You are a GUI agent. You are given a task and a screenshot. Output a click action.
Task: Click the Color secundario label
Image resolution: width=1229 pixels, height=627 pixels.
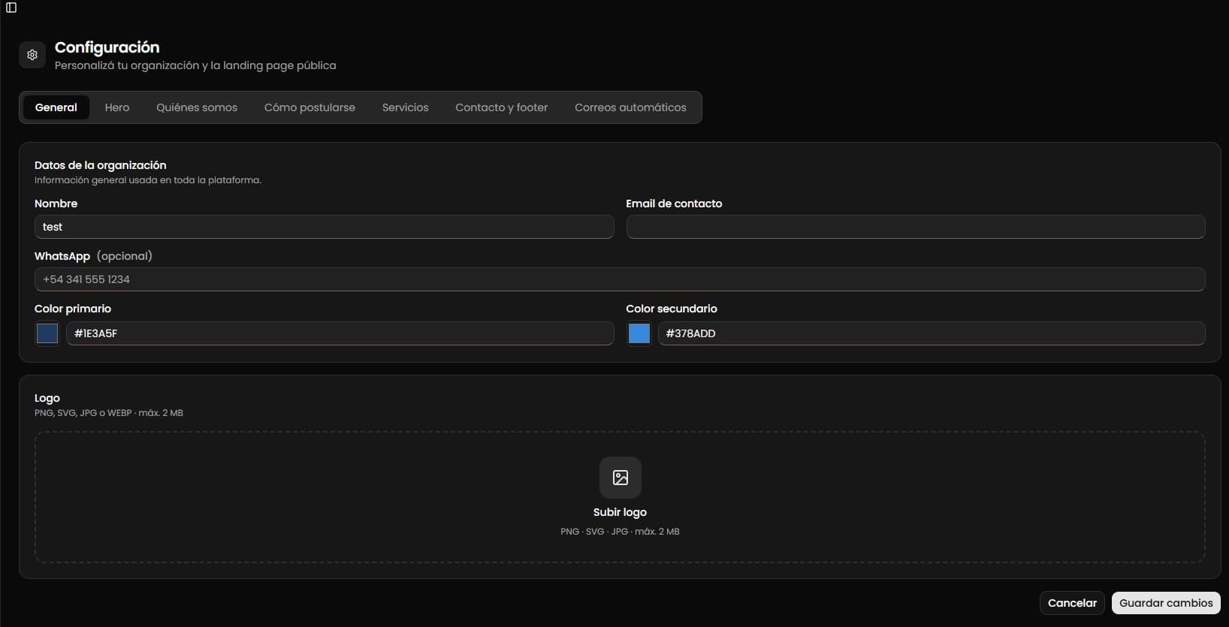(x=672, y=309)
